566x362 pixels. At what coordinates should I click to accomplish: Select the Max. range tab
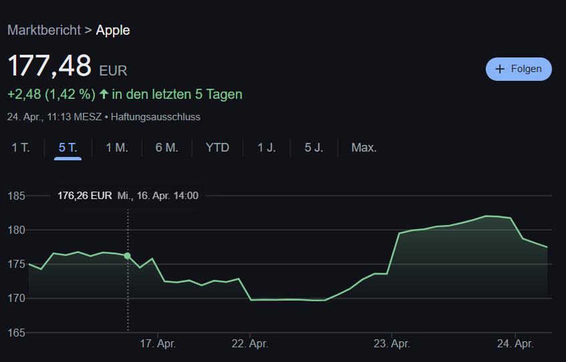pyautogui.click(x=364, y=148)
